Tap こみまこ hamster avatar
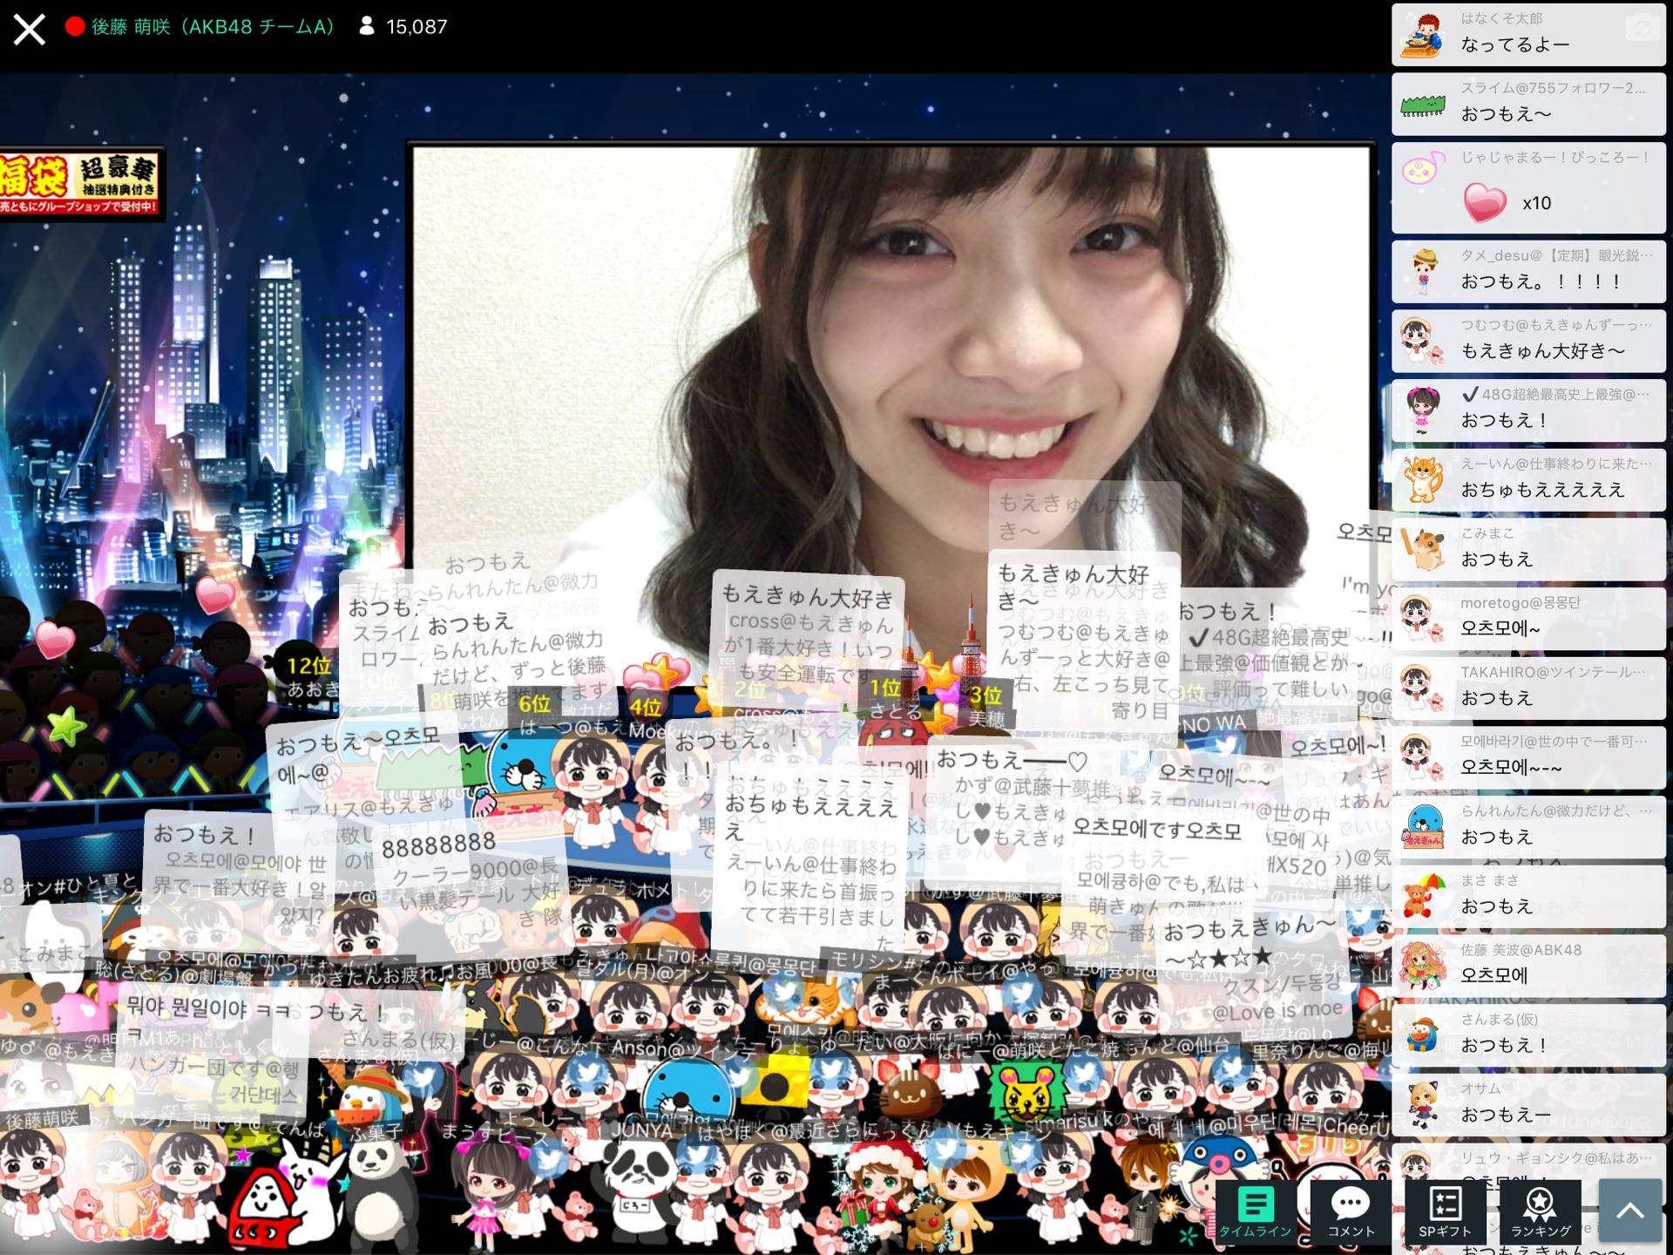1673x1255 pixels. 1423,550
